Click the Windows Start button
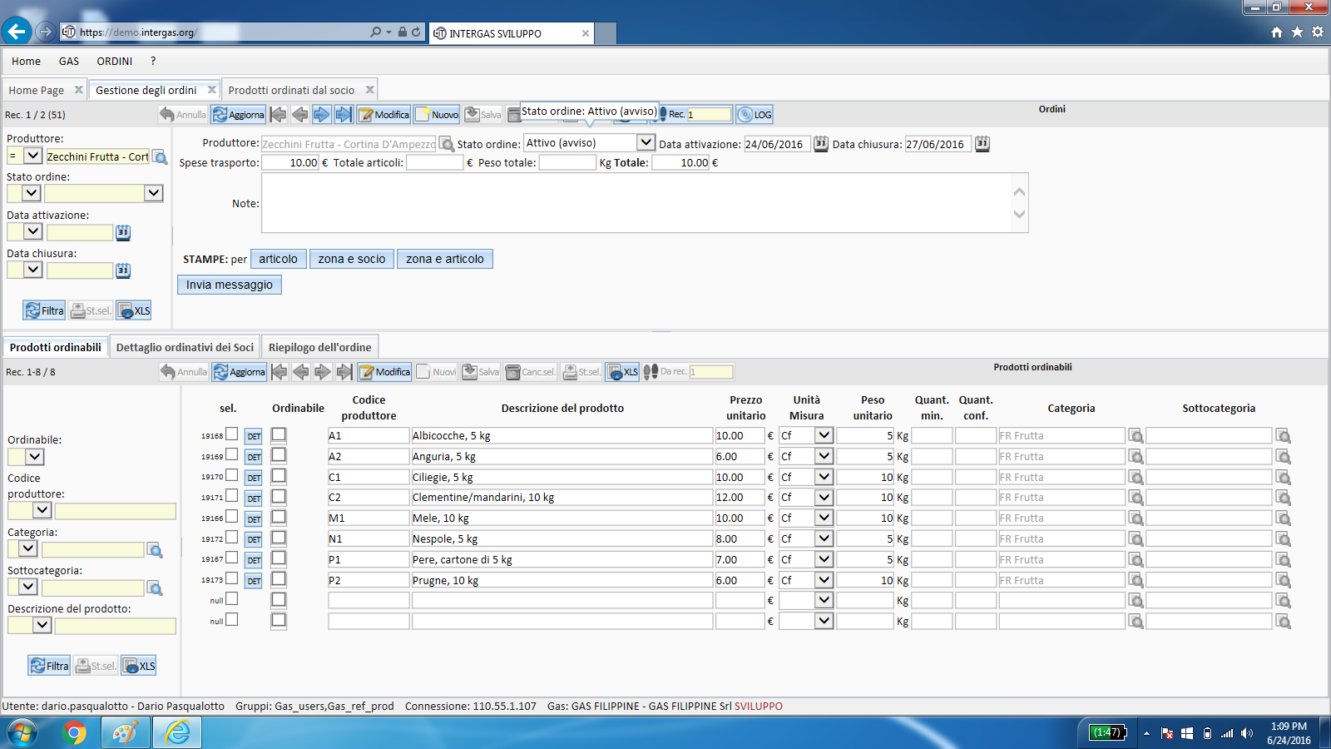Viewport: 1331px width, 749px height. pos(22,732)
